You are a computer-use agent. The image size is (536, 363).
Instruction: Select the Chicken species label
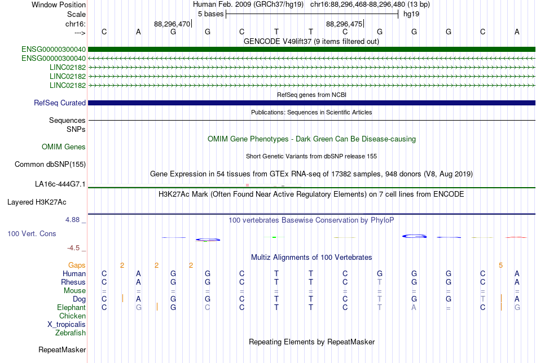click(72, 316)
